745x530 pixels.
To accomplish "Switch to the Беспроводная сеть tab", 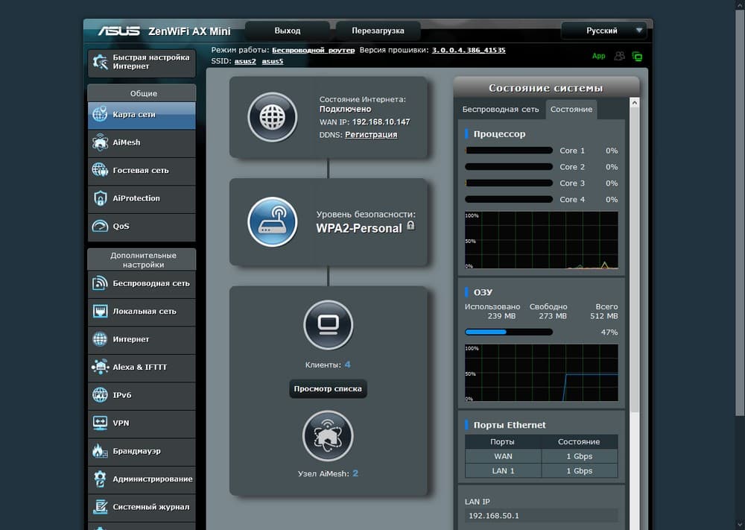I will coord(501,110).
